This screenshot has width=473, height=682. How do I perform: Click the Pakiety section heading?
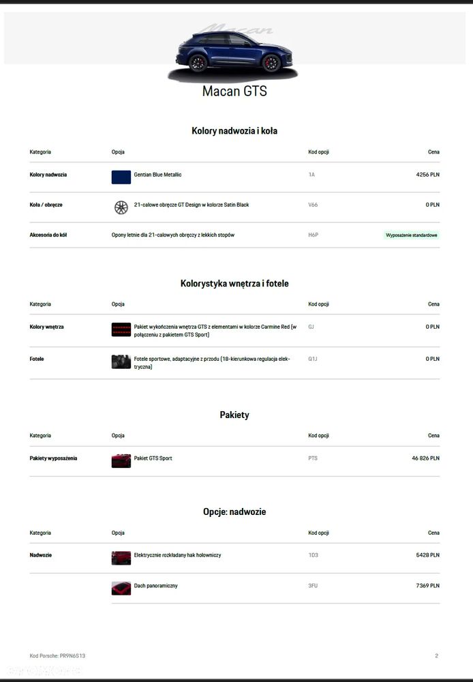234,415
